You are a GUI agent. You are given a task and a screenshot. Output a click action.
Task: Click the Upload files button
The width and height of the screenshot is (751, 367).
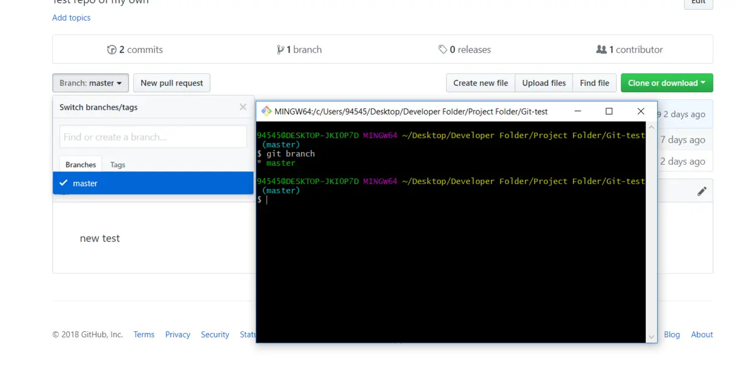click(544, 83)
